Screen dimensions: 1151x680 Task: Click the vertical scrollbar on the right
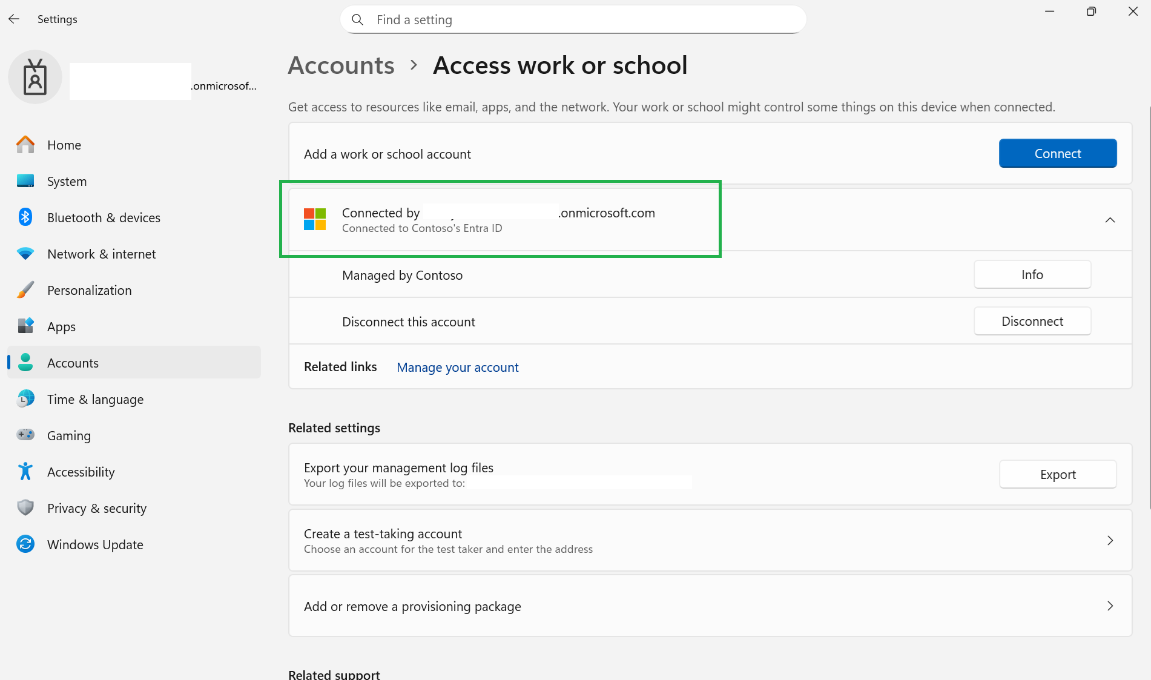pos(1149,309)
